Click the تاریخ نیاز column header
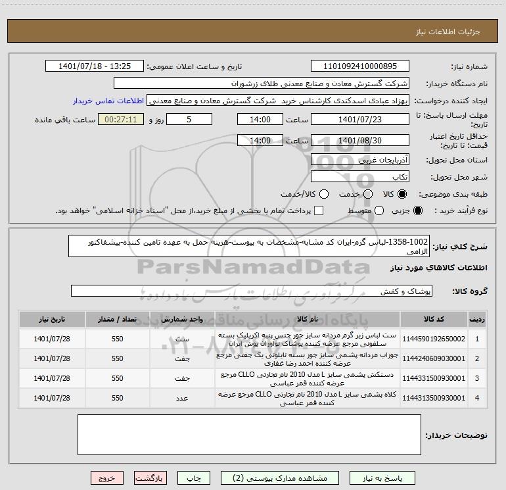506x490 pixels. pos(52,319)
